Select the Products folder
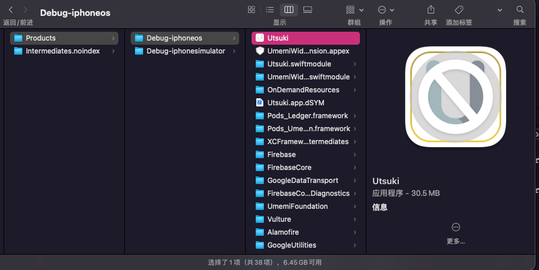This screenshot has width=539, height=270. tap(64, 38)
